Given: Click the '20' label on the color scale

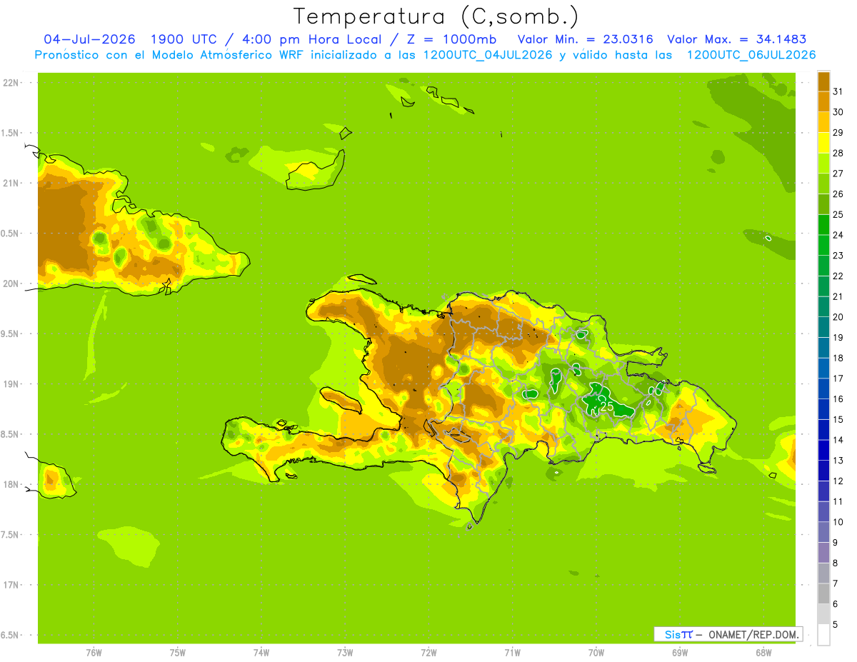Looking at the screenshot, I should tap(838, 316).
